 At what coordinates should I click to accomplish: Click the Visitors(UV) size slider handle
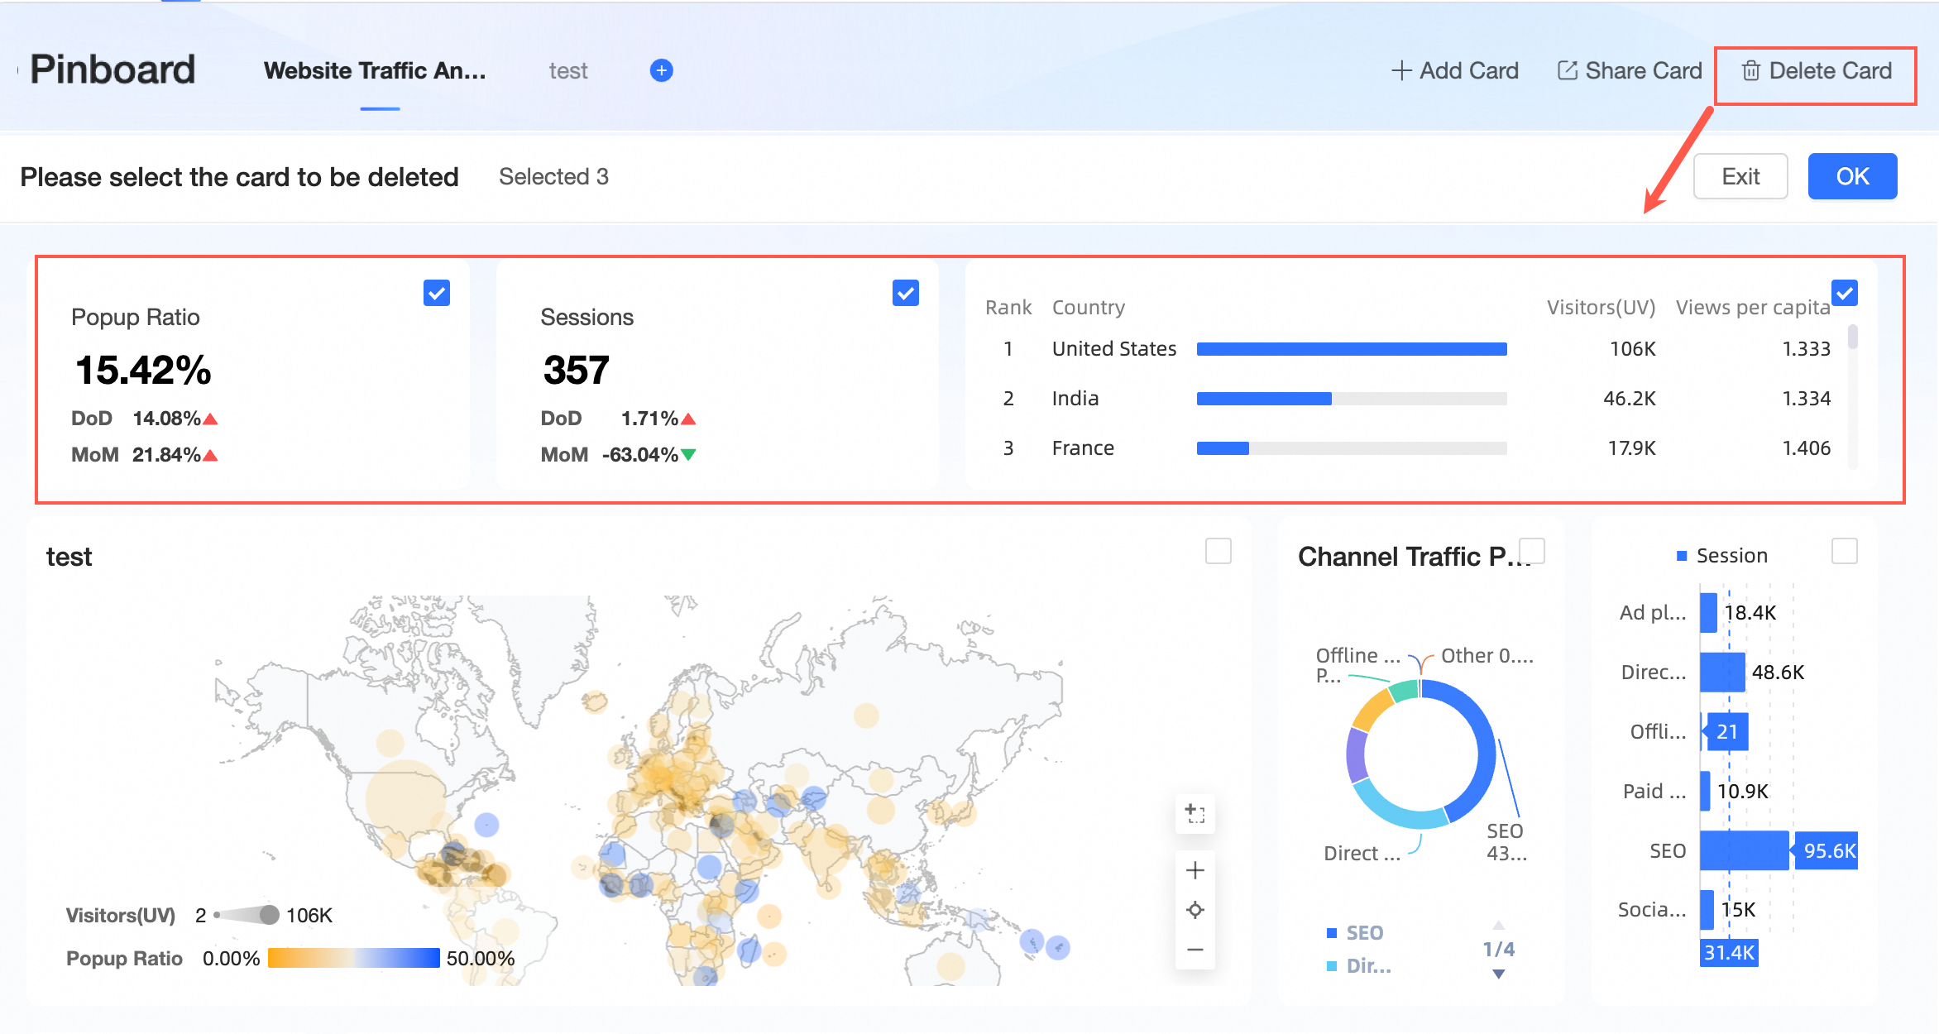[x=269, y=915]
